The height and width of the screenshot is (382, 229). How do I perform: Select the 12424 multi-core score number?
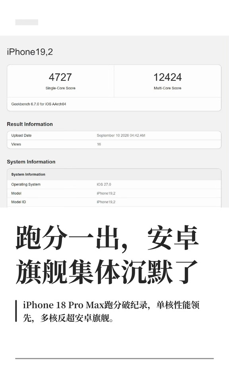click(168, 77)
